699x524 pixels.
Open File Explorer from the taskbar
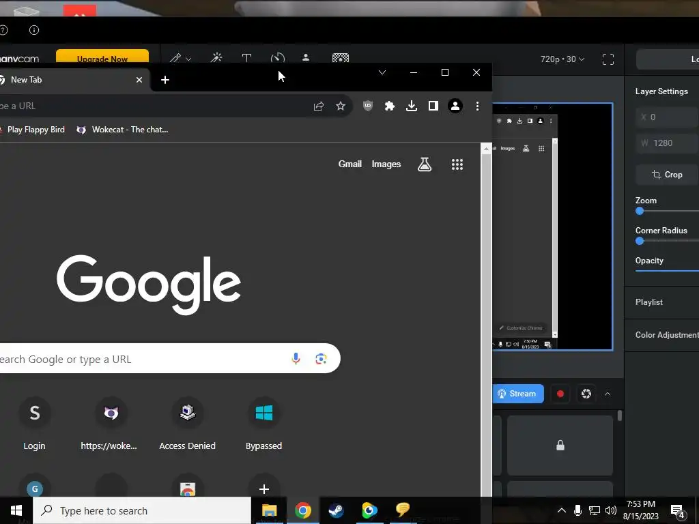(x=269, y=510)
